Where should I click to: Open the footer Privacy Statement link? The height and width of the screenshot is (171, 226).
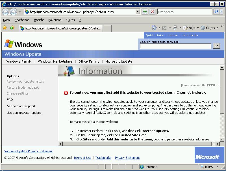click(x=127, y=158)
